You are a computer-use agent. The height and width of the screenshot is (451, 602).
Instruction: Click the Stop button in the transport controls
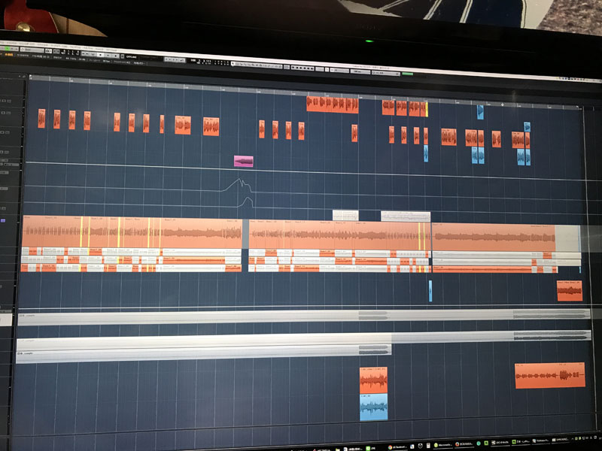click(x=100, y=55)
